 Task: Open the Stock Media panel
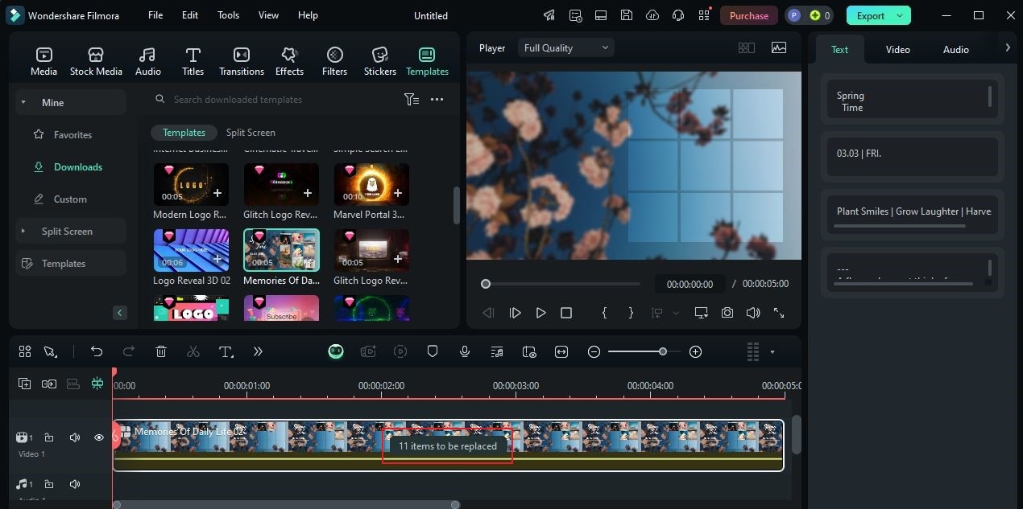96,61
